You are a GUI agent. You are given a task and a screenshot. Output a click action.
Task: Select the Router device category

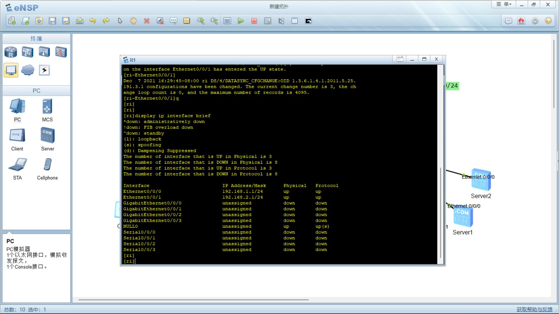(x=11, y=52)
